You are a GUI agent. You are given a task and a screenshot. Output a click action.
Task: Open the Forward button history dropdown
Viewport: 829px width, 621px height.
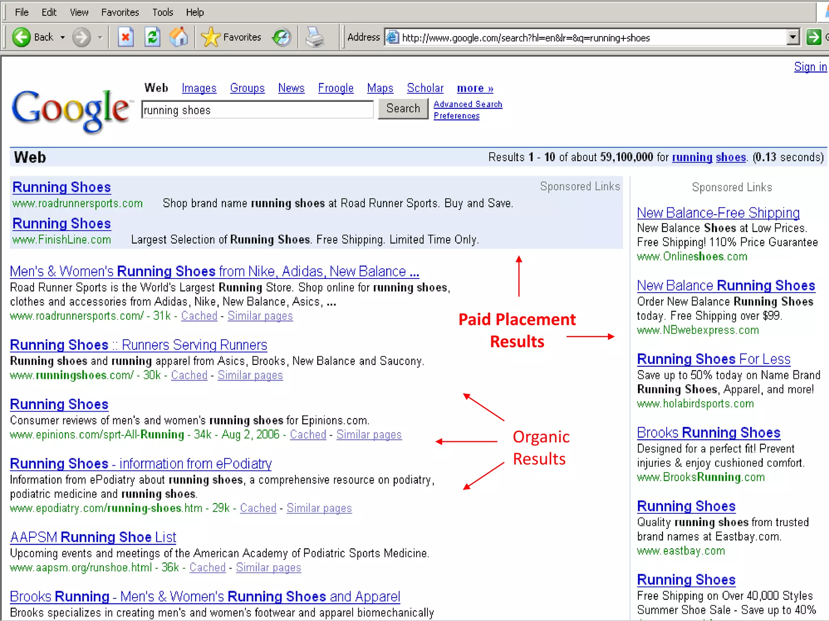pos(100,38)
